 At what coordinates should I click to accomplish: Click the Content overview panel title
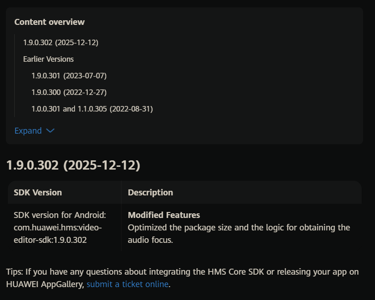pyautogui.click(x=50, y=22)
